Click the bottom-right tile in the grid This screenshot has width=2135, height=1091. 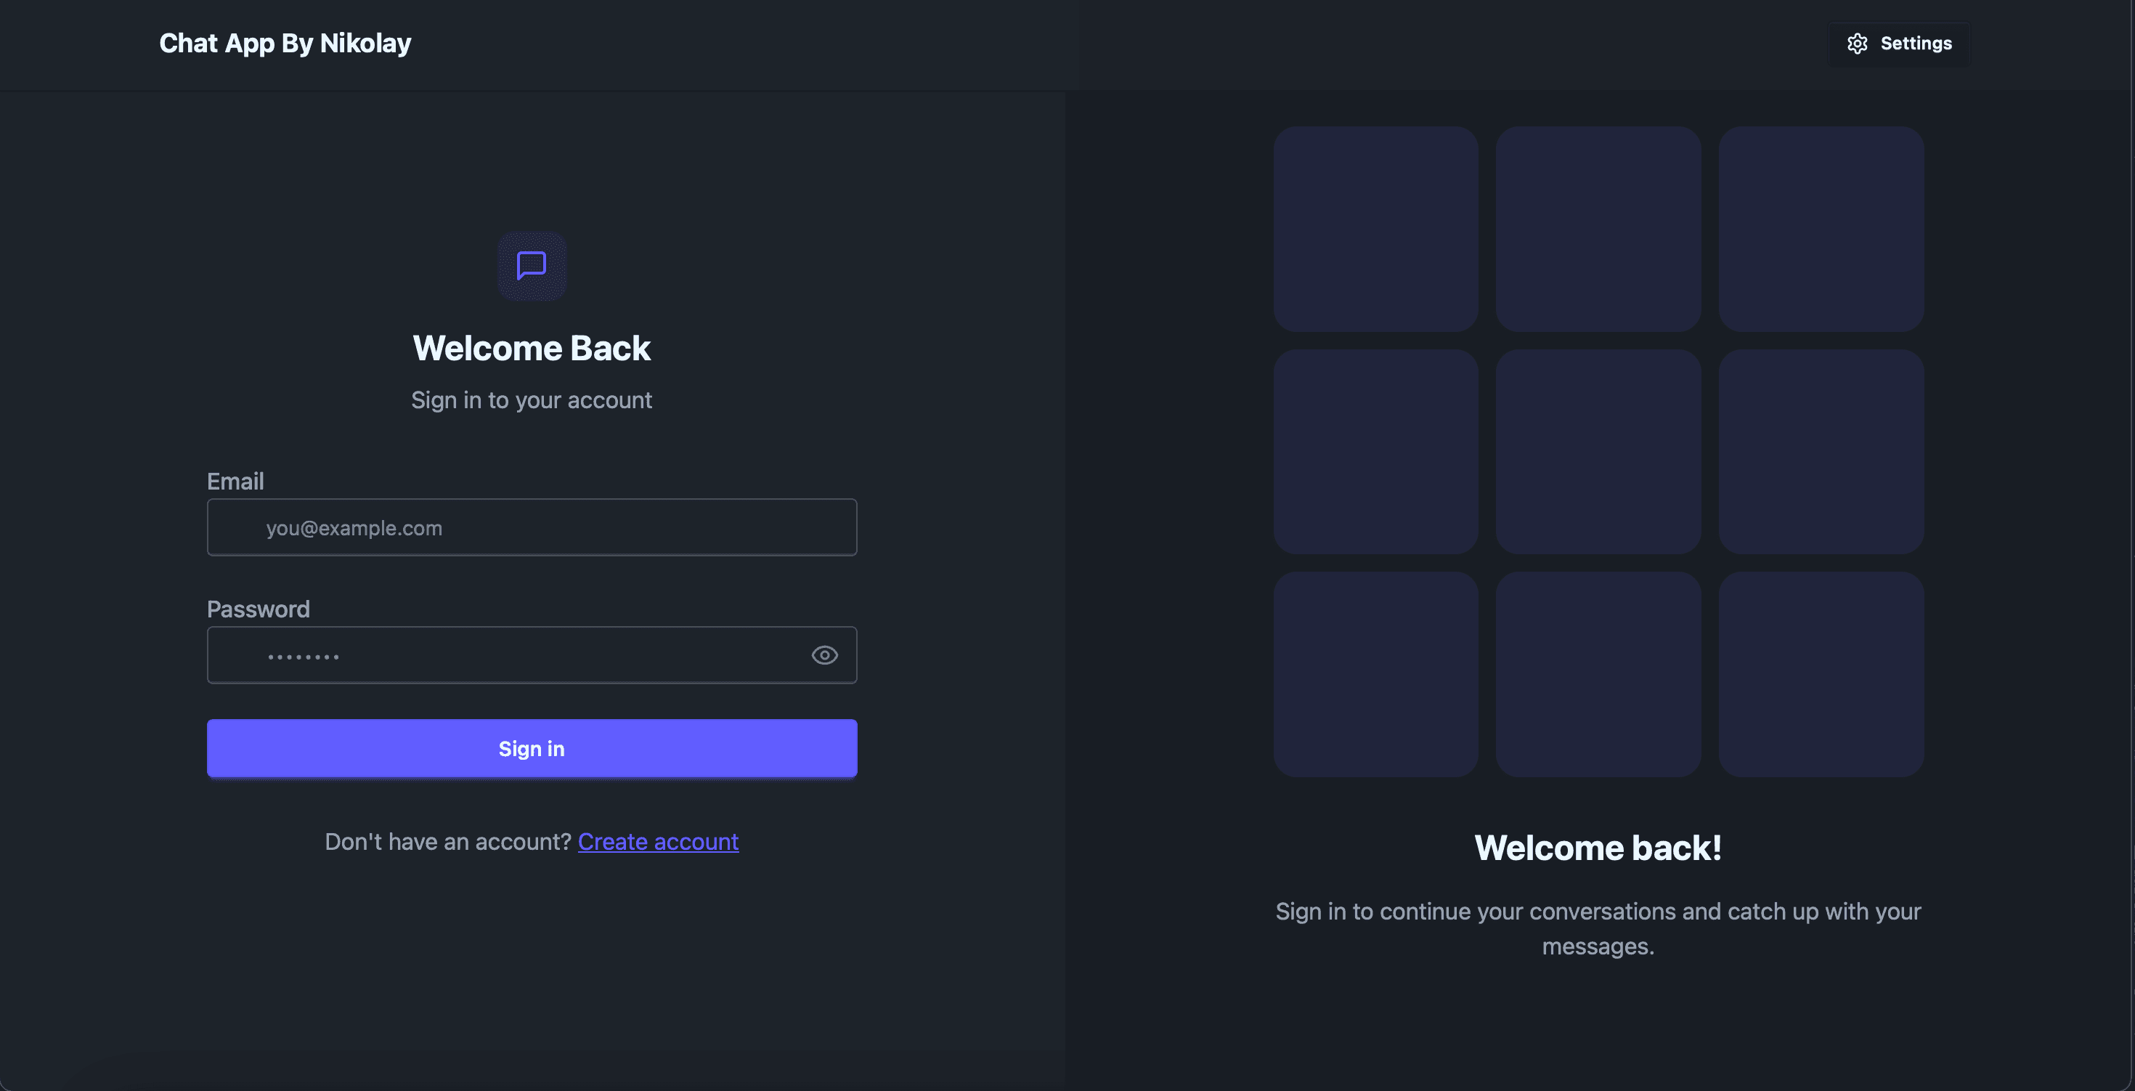(x=1821, y=674)
